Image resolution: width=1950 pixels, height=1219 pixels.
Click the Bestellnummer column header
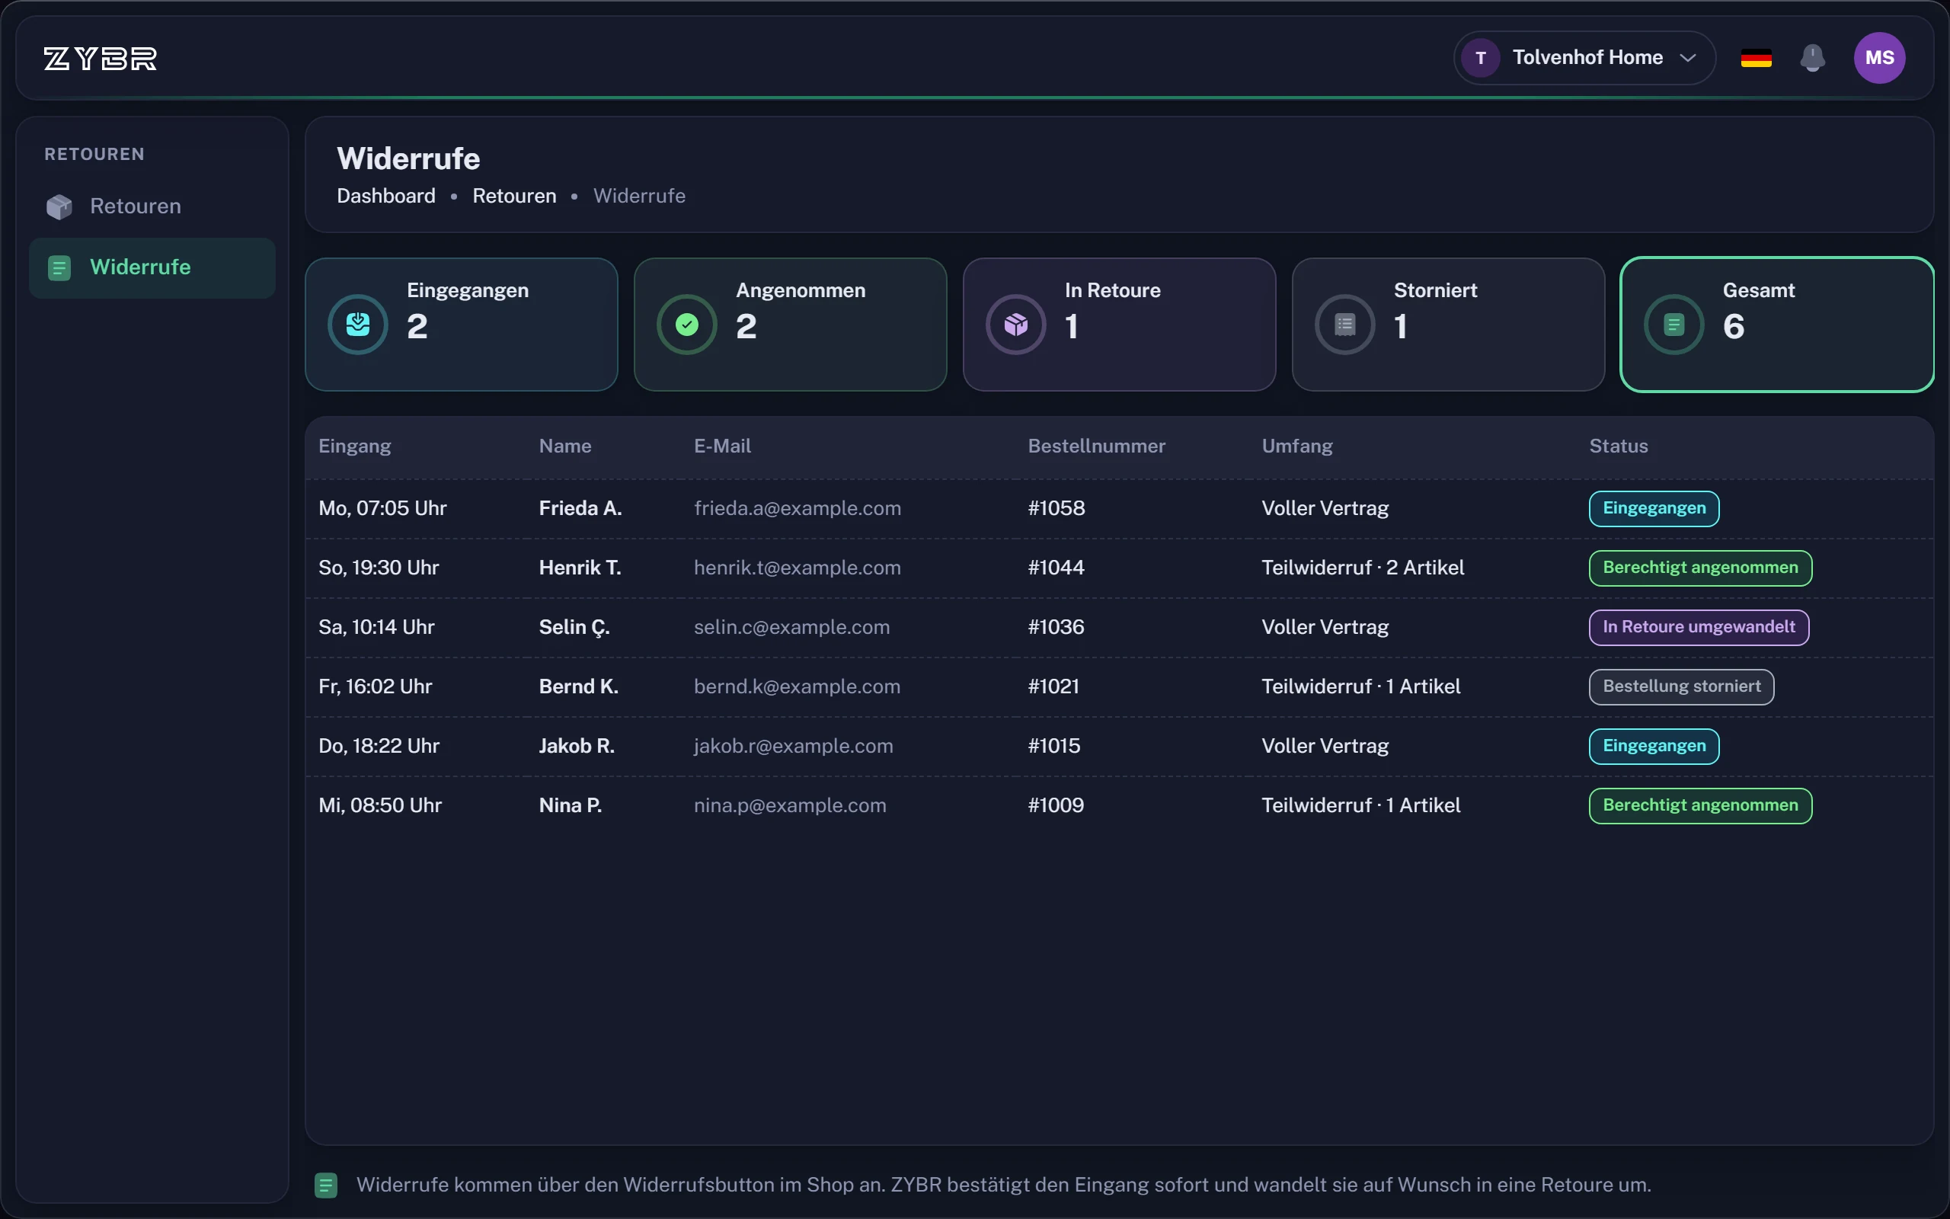pos(1096,446)
